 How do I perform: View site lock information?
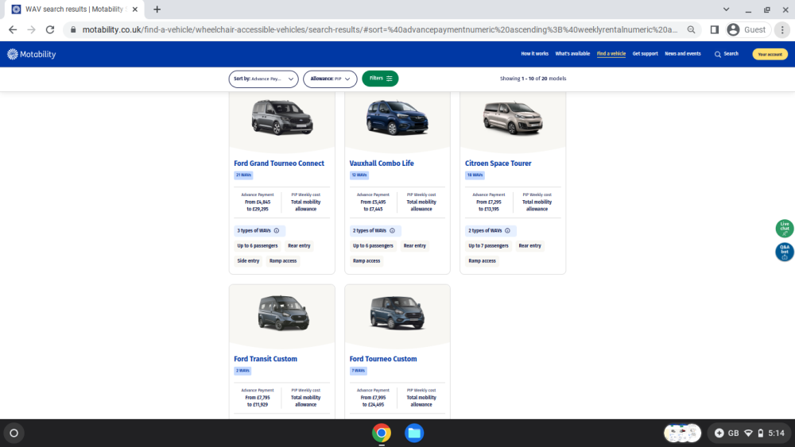[x=73, y=30]
